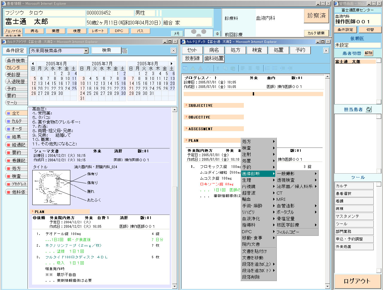Click the first warning triangle toolbar icon
This screenshot has width=383, height=290.
point(193,68)
